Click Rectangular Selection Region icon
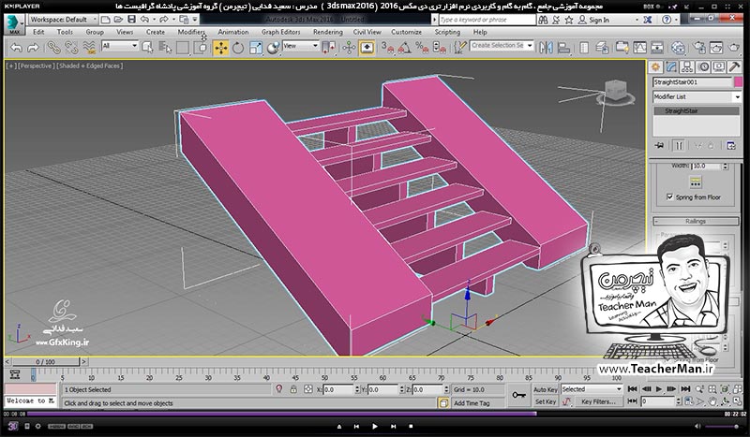This screenshot has height=437, width=750. tap(182, 48)
